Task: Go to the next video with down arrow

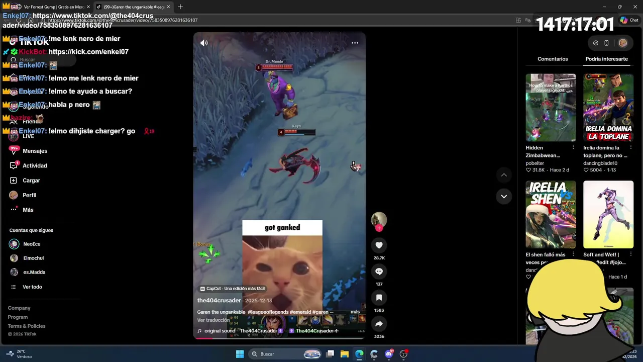Action: 504,197
